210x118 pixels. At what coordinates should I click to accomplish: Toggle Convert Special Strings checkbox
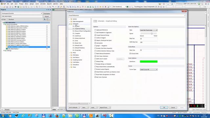point(95,35)
